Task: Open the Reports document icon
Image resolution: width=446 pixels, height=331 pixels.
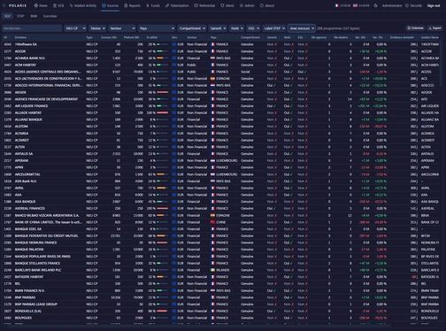Action: click(126, 5)
